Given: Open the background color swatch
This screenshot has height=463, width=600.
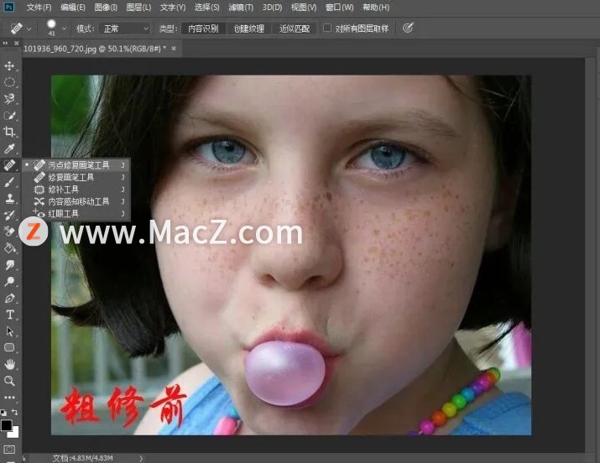Looking at the screenshot, I should (14, 433).
